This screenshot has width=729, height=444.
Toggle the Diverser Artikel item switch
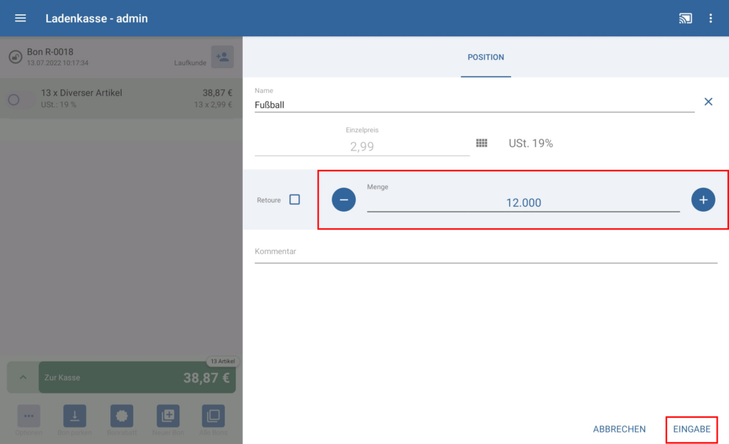[19, 99]
